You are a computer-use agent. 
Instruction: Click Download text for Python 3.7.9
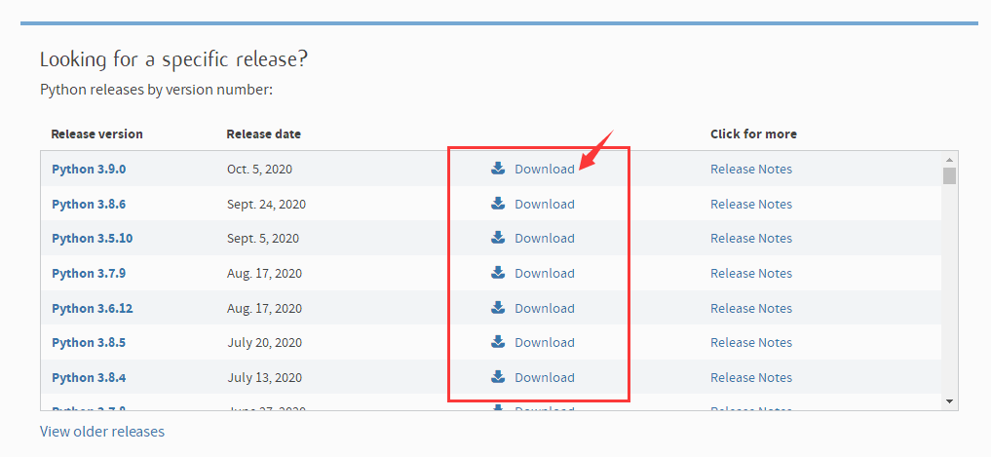(545, 274)
